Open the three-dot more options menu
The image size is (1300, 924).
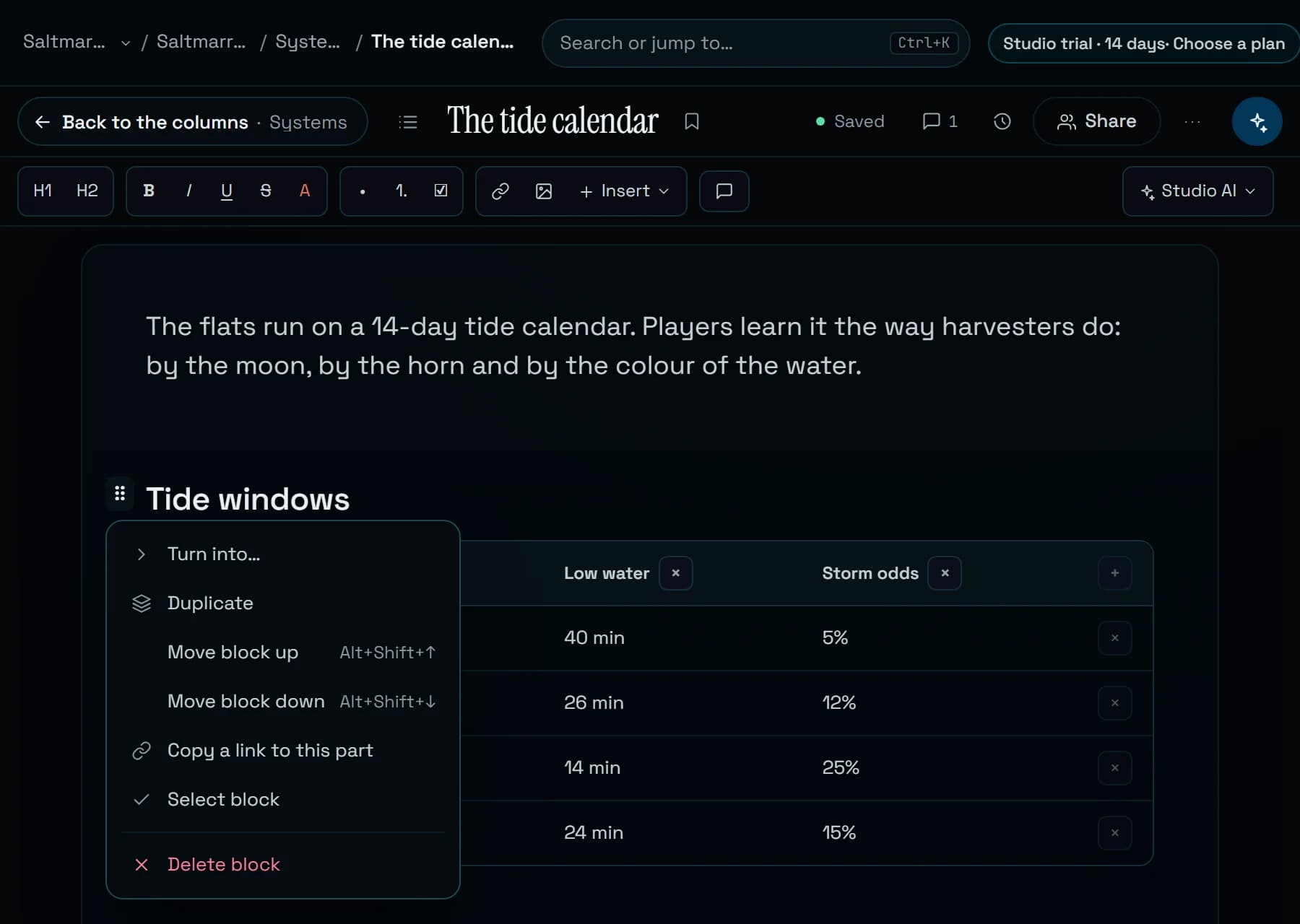point(1192,121)
